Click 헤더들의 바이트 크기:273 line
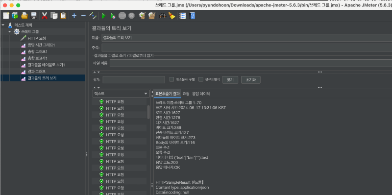 [175, 138]
